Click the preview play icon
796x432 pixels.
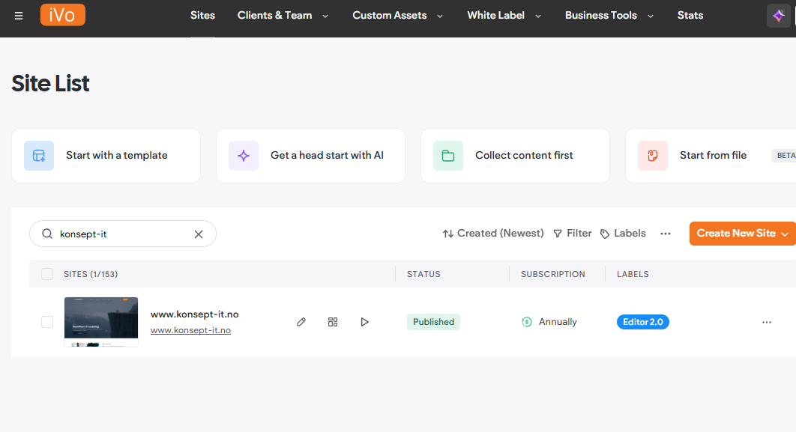coord(364,322)
